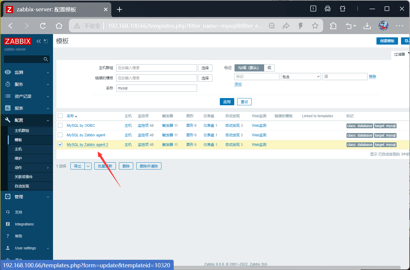410x270 pixels.
Task: Expand the User settings section
Action: coord(27,248)
